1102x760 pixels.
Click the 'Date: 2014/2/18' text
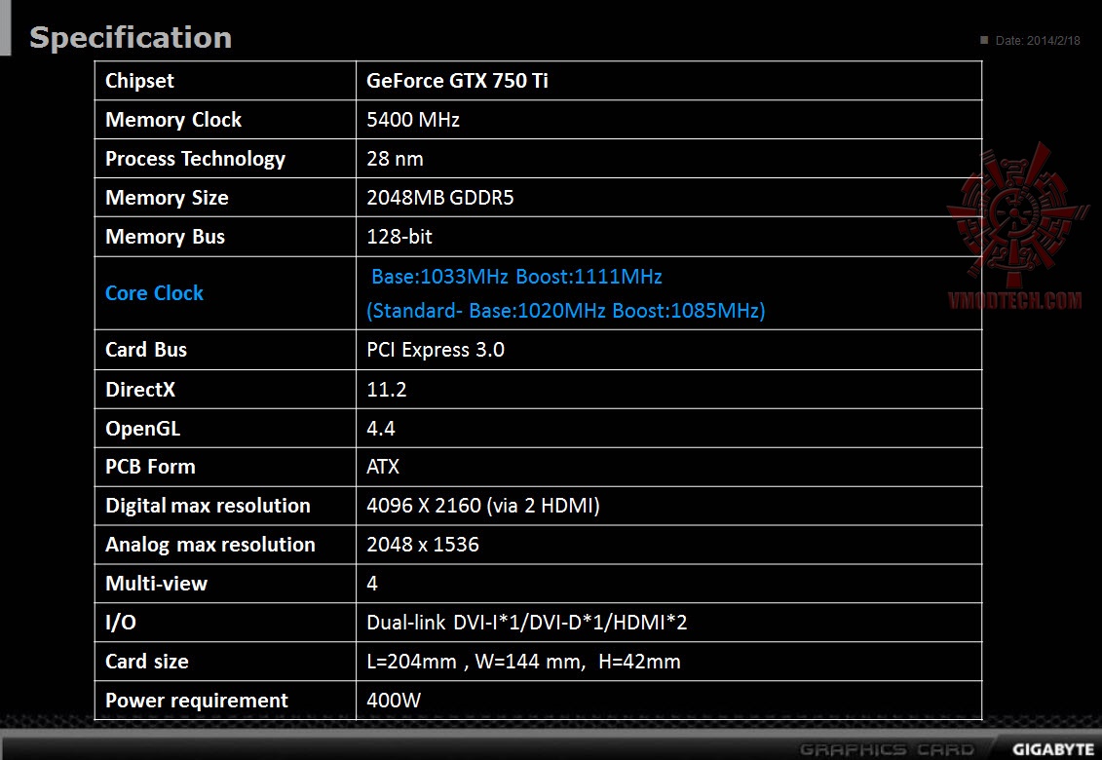point(1038,41)
